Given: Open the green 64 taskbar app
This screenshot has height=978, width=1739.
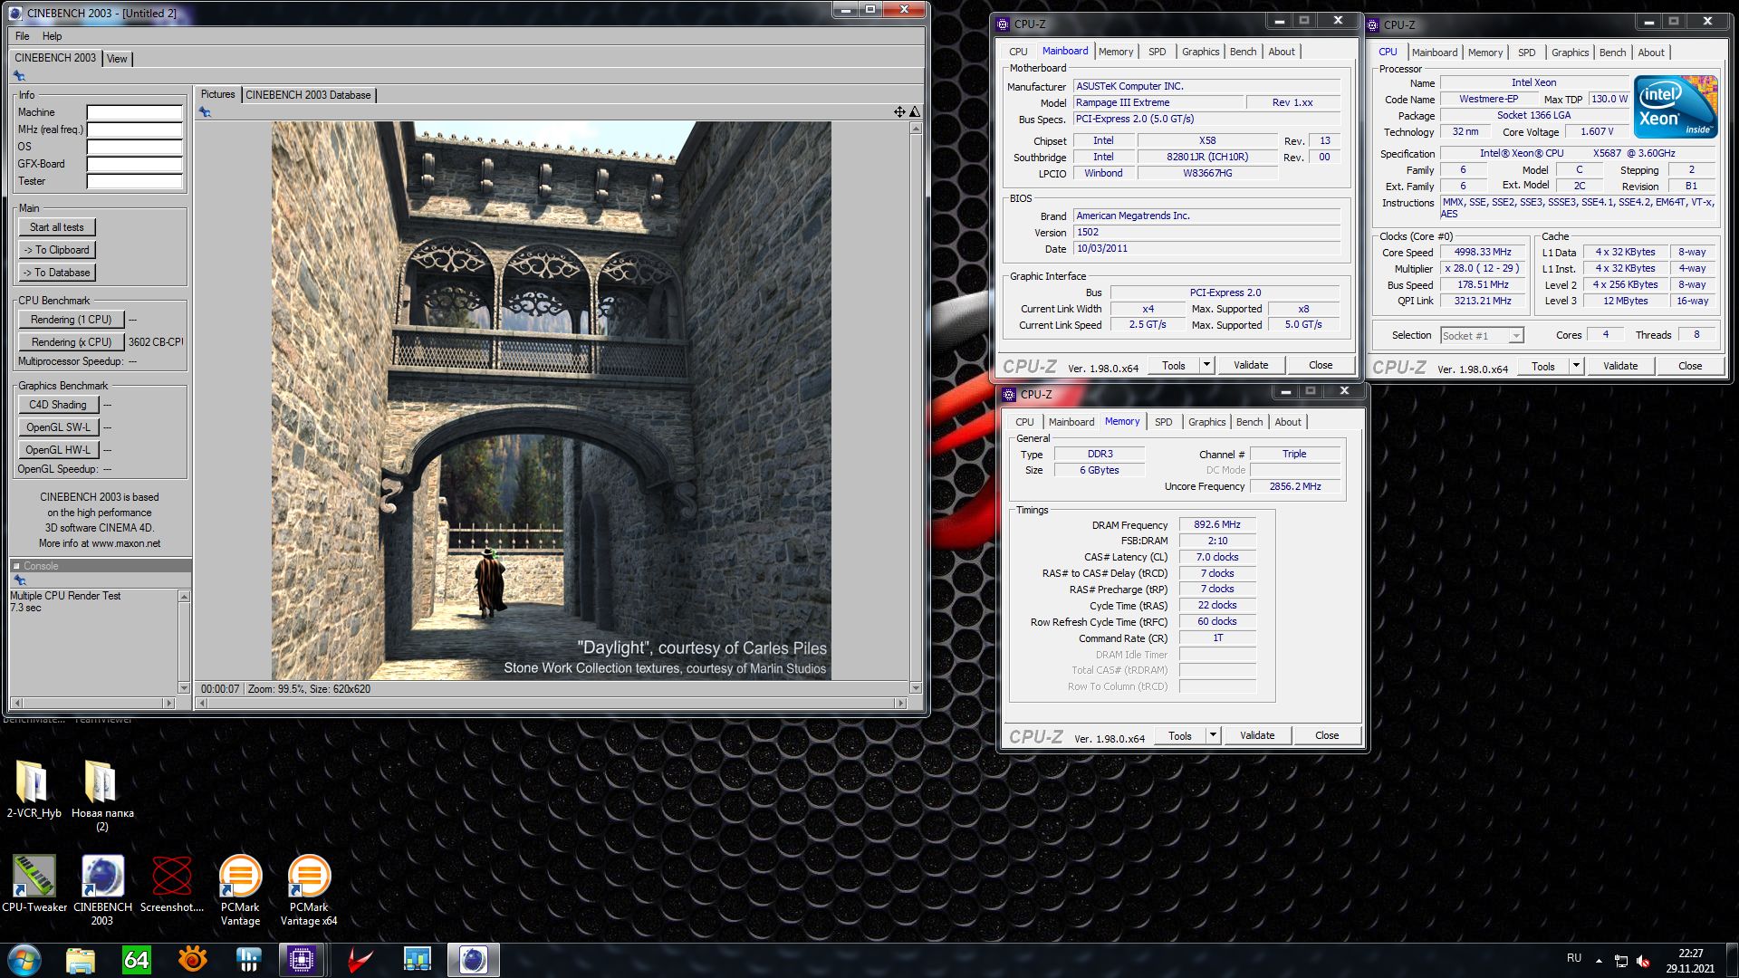Looking at the screenshot, I should [136, 960].
